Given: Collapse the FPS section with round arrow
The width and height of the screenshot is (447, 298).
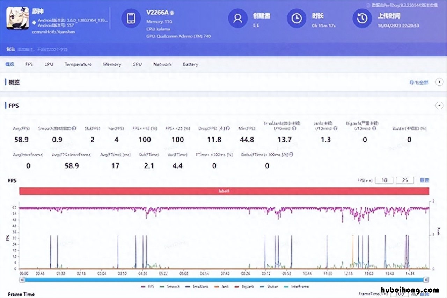Looking at the screenshot, I should tap(439, 105).
